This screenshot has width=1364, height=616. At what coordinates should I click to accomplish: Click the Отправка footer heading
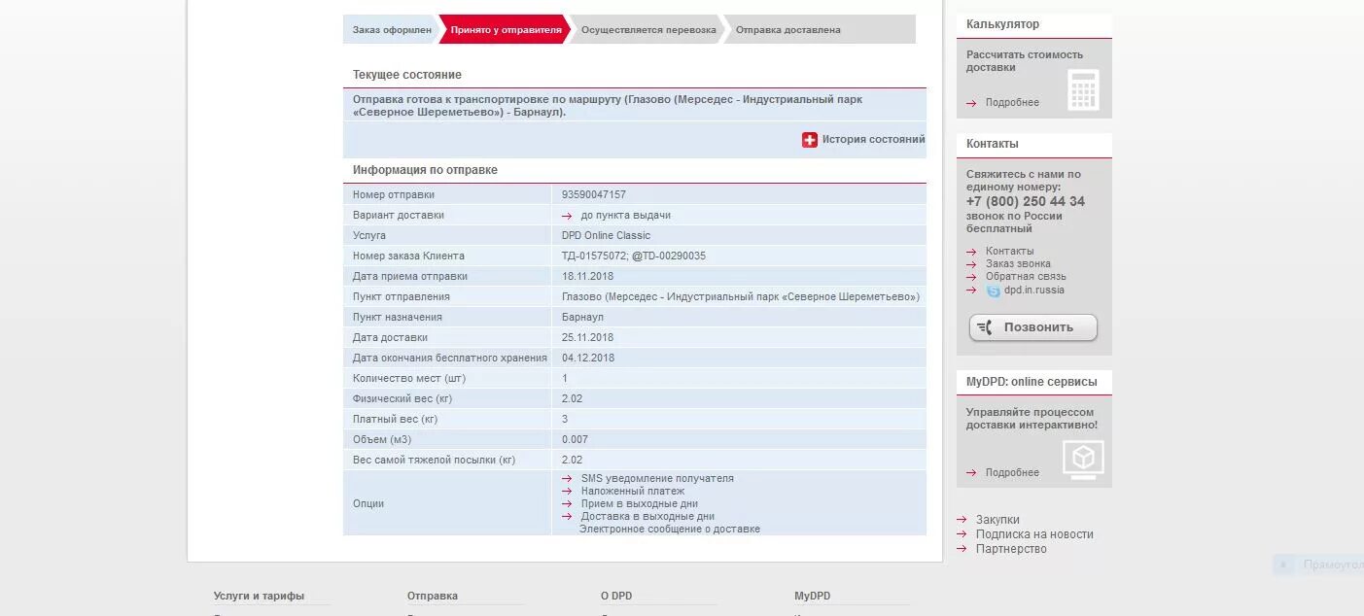tap(433, 597)
